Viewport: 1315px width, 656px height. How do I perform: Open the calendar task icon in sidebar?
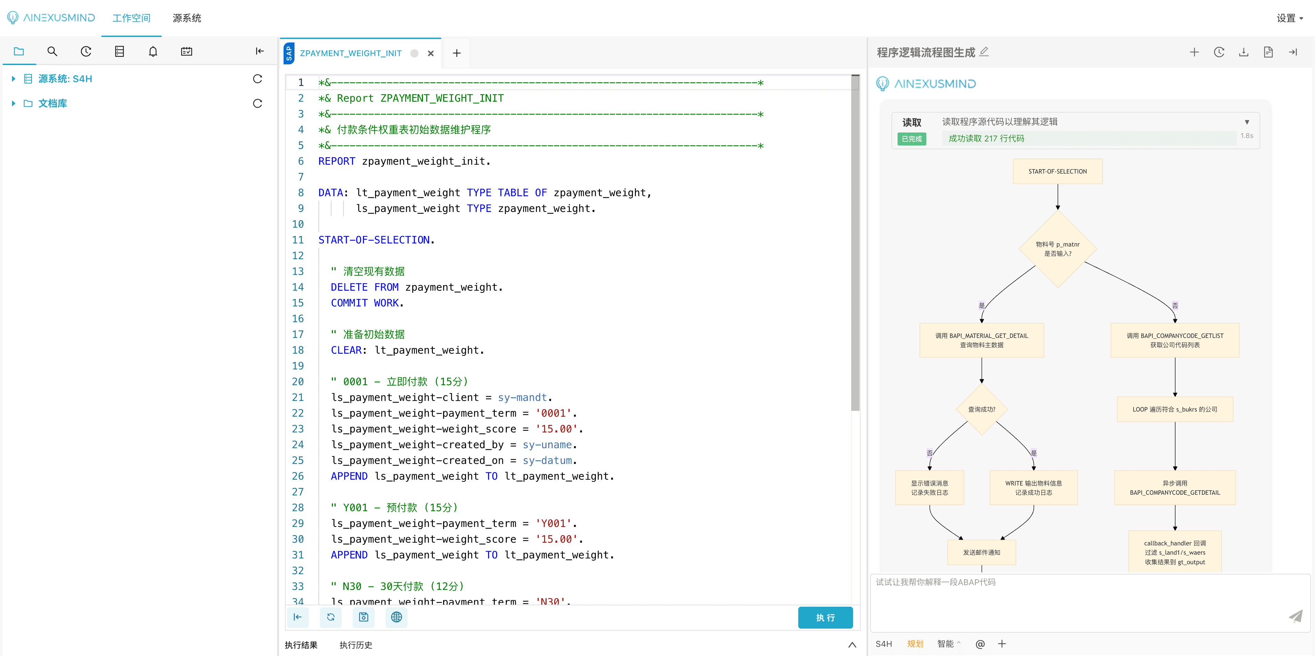point(186,52)
